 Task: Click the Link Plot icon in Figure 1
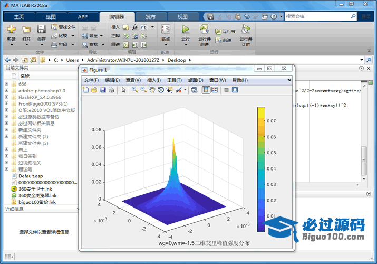coord(194,90)
